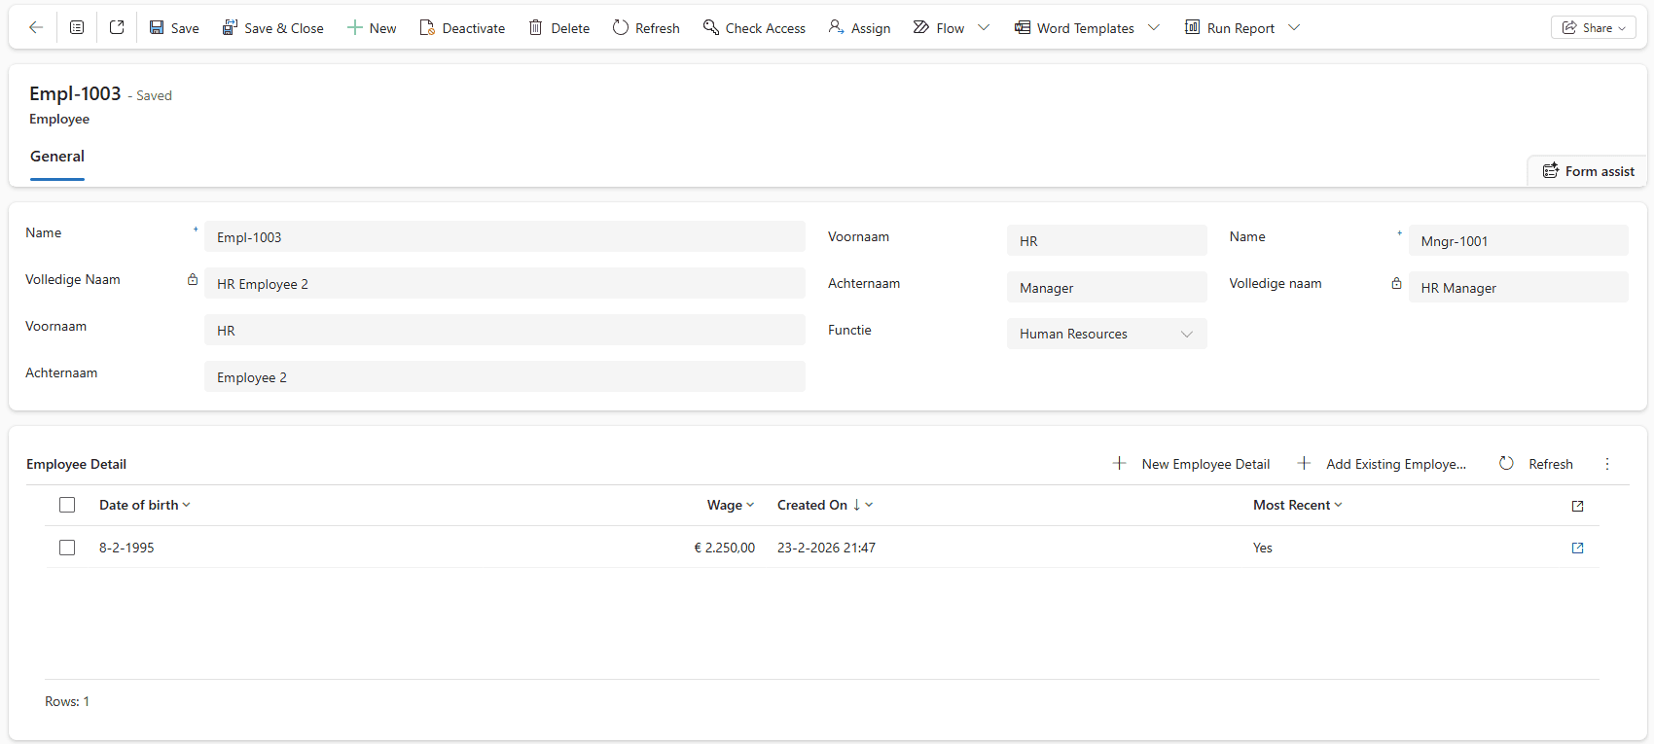Delete this employee record
Screen dimensions: 1654x744
(x=559, y=28)
